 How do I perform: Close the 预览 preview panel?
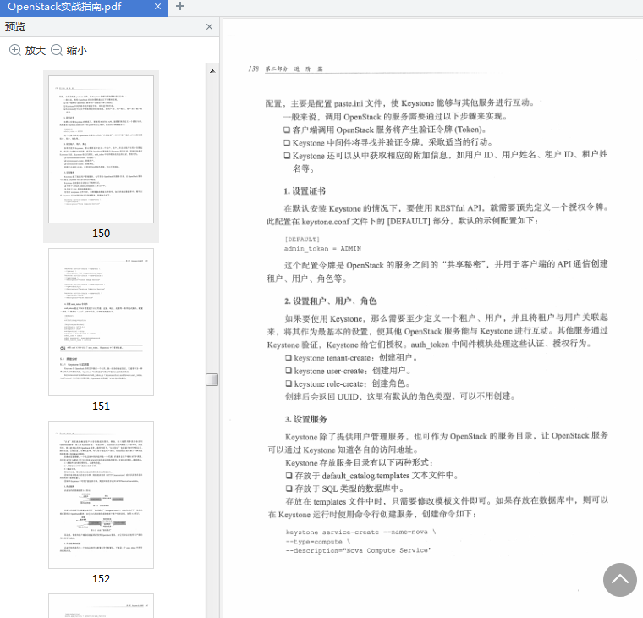pos(209,27)
